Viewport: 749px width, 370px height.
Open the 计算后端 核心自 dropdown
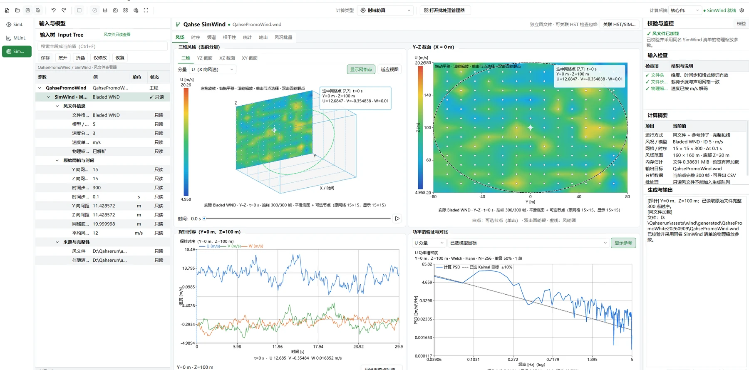[685, 10]
